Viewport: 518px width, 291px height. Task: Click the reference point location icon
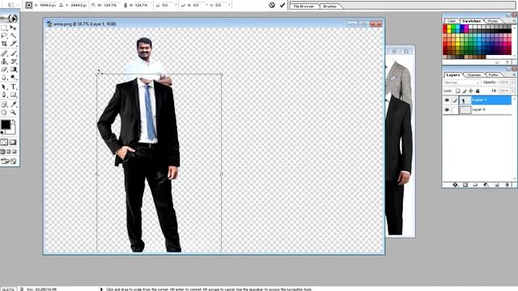[29, 5]
